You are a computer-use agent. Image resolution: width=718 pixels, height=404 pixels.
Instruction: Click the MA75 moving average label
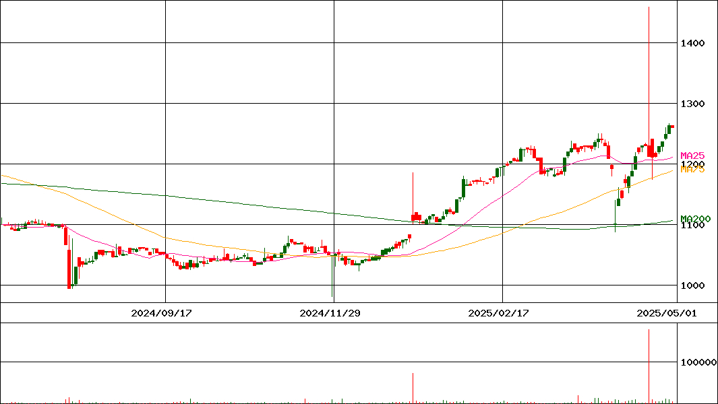[x=692, y=170]
